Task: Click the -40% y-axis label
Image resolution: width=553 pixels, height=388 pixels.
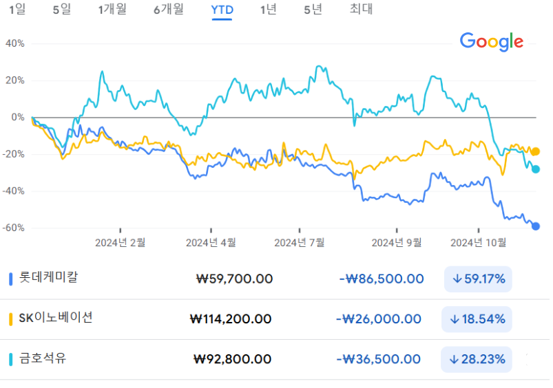Action: 13,191
